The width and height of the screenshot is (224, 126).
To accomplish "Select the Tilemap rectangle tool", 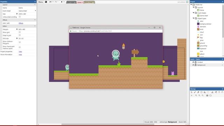I will pyautogui.click(x=202, y=92).
